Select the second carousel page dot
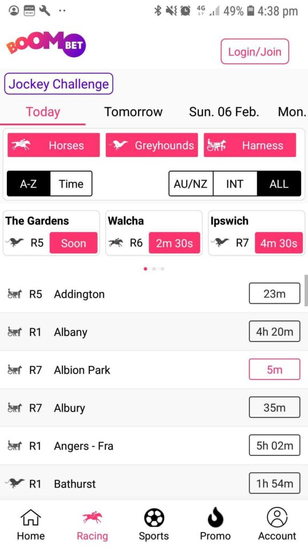This screenshot has width=308, height=548. [154, 269]
